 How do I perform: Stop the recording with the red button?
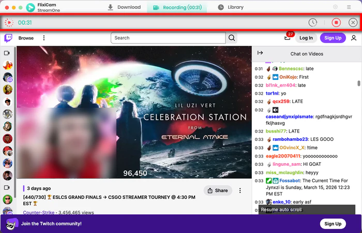pos(336,22)
